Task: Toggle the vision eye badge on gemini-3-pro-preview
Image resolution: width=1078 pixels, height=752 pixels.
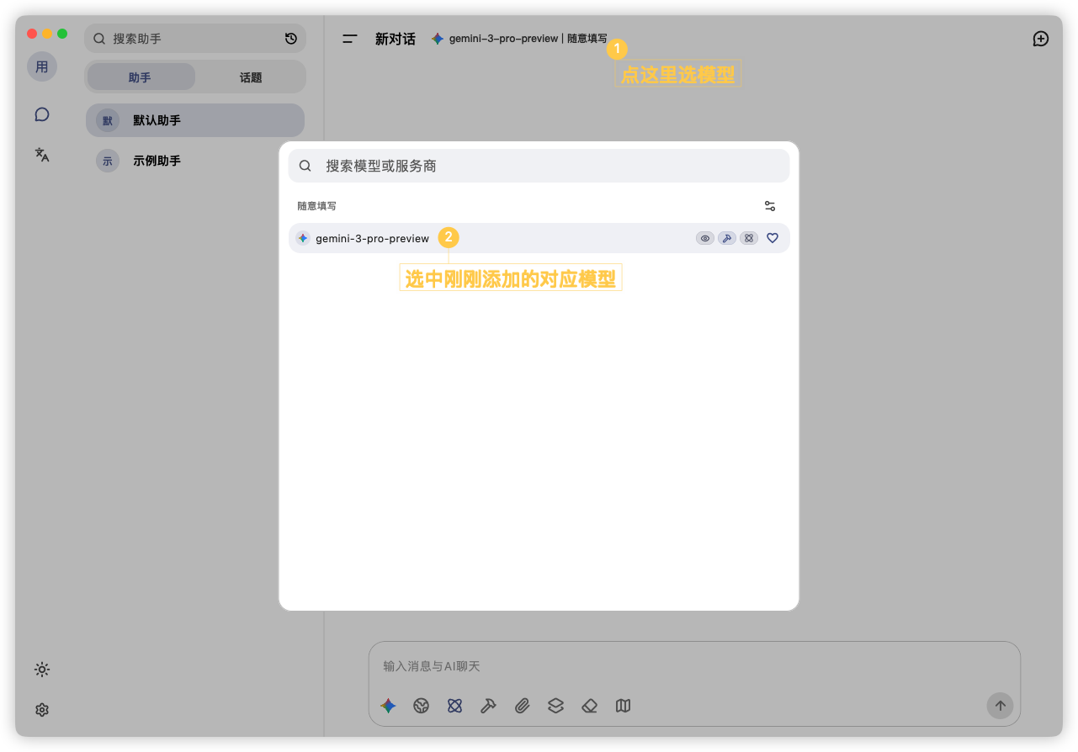Action: (x=704, y=238)
